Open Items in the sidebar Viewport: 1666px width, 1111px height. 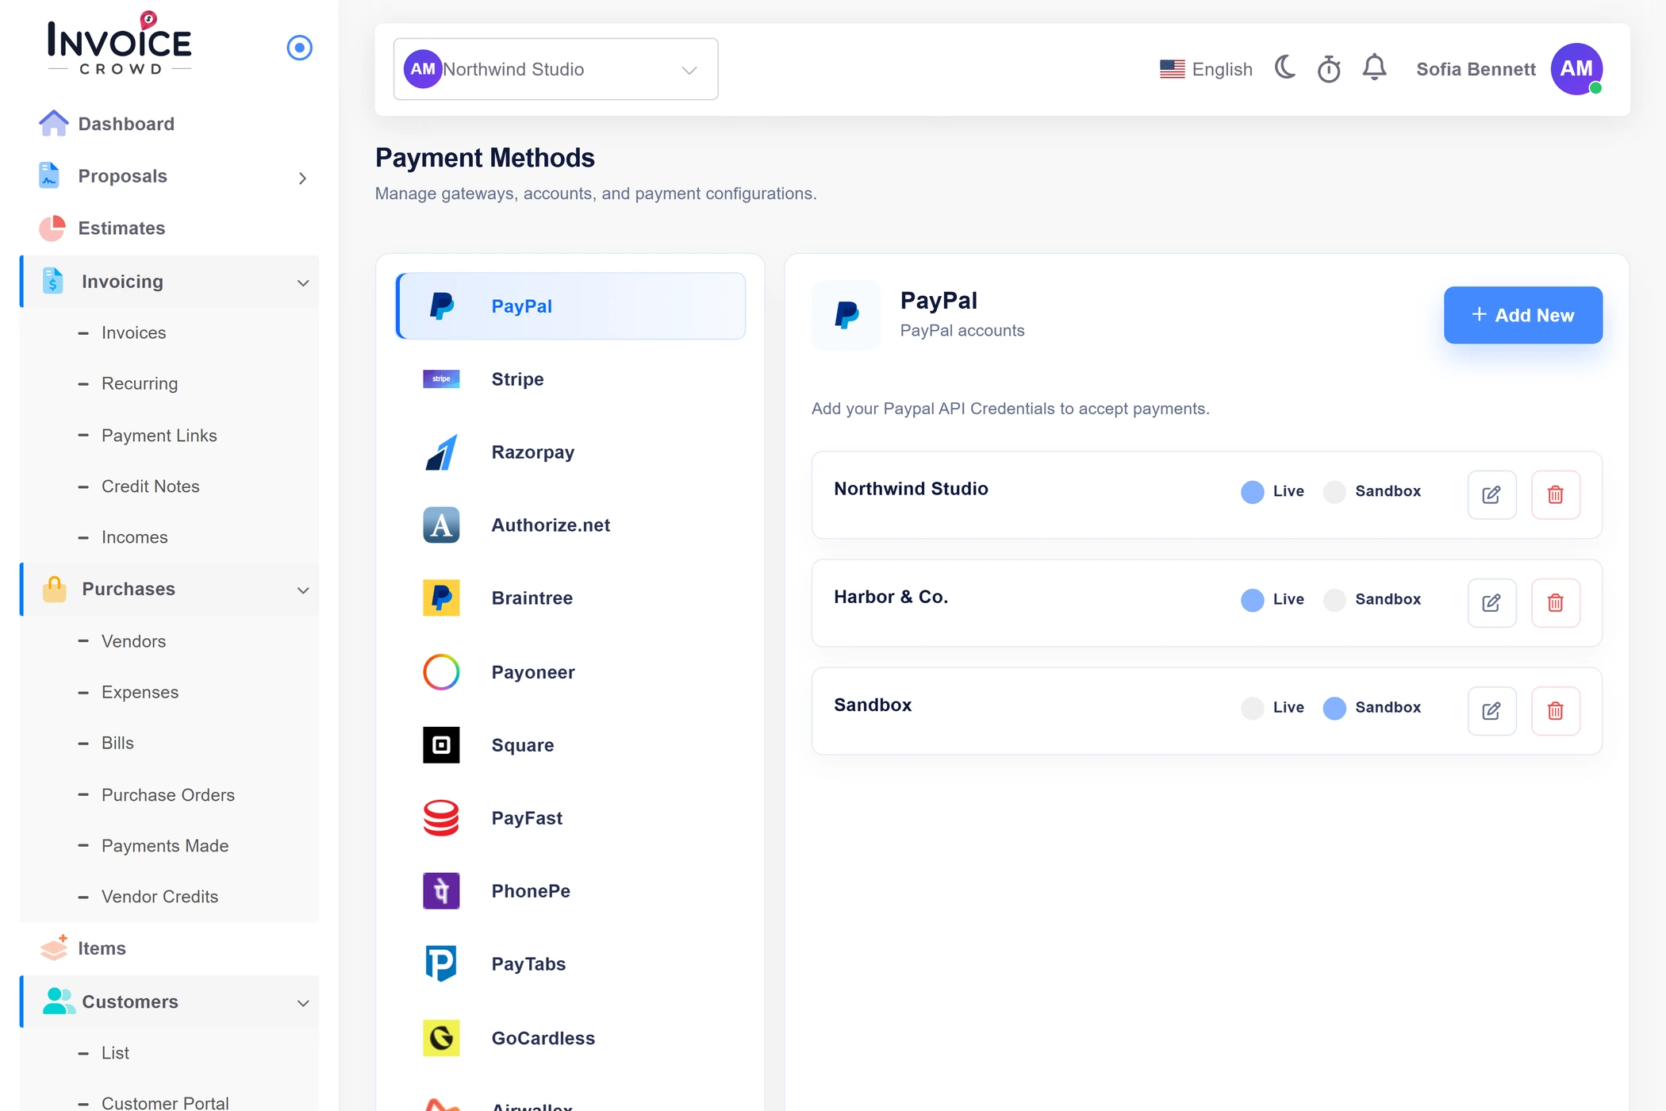[x=102, y=948]
